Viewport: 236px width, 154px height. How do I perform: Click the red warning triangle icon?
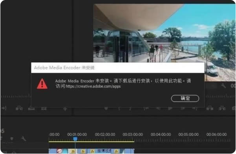pyautogui.click(x=42, y=84)
